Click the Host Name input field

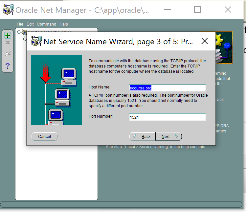pyautogui.click(x=168, y=88)
